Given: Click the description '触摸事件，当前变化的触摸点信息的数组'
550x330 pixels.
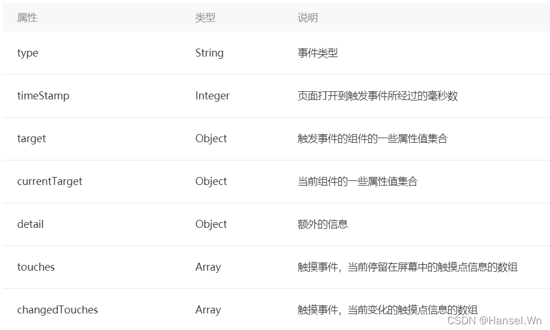Looking at the screenshot, I should pyautogui.click(x=387, y=310).
